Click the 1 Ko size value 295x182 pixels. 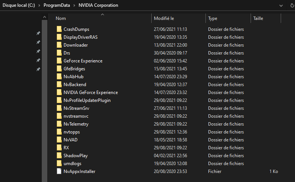pyautogui.click(x=274, y=171)
